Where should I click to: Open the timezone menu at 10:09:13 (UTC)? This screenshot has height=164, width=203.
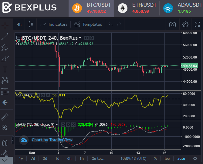click(x=133, y=159)
